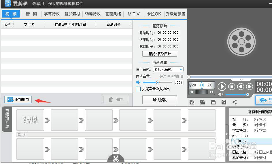Click the 添加视频 button
The image size is (272, 164).
click(x=18, y=99)
